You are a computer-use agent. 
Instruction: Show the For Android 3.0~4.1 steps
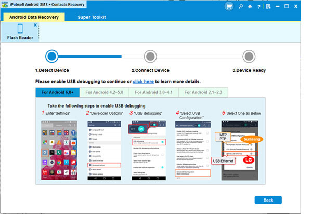[153, 92]
